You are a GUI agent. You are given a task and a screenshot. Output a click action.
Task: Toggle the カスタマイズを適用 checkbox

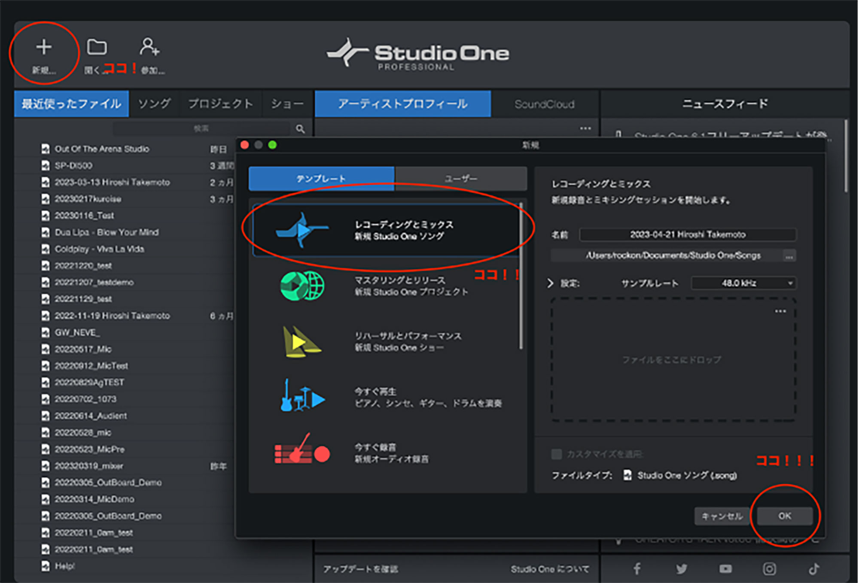pos(557,454)
